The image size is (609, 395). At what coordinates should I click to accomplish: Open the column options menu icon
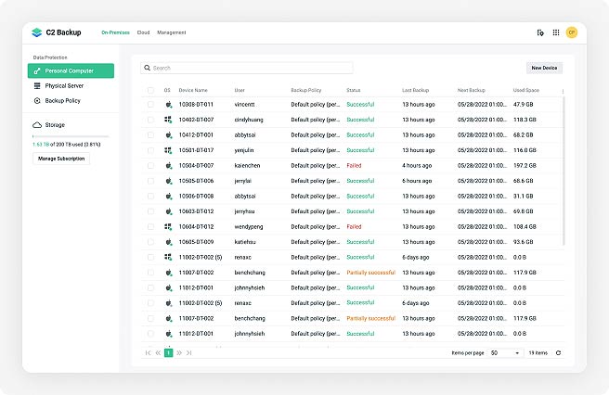(x=563, y=91)
